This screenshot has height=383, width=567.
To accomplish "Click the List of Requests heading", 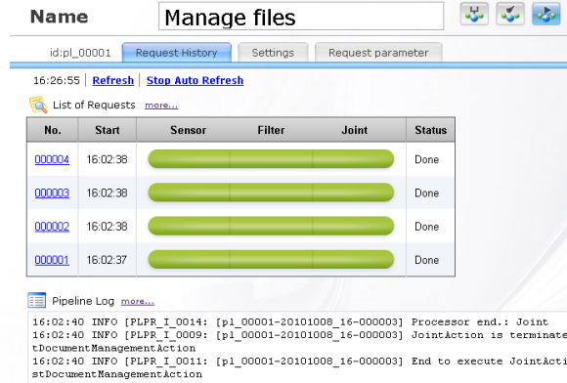I will click(x=94, y=105).
